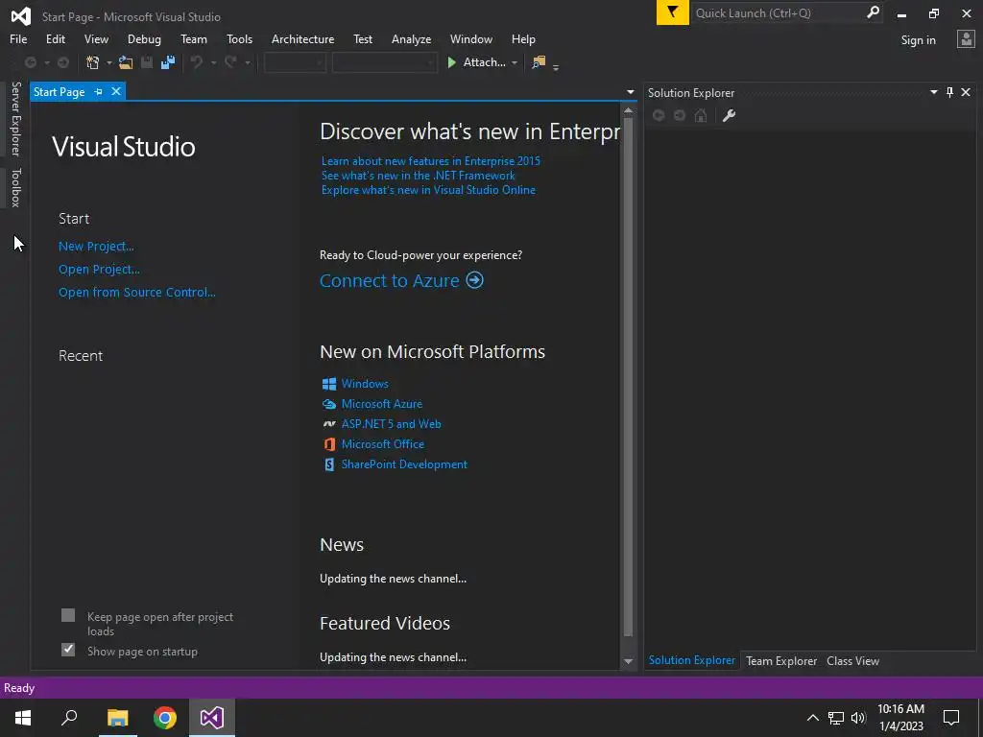Open the Debug menu
Screen dimensions: 983x737
(x=144, y=38)
